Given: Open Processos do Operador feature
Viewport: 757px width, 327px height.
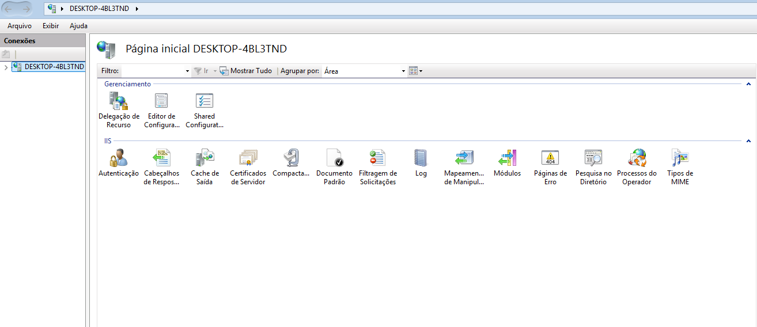Looking at the screenshot, I should click(x=637, y=167).
